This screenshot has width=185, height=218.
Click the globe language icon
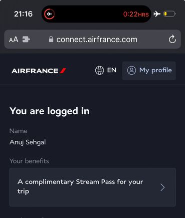[99, 70]
